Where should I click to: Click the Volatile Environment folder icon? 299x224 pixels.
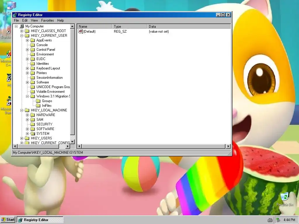tap(33, 92)
